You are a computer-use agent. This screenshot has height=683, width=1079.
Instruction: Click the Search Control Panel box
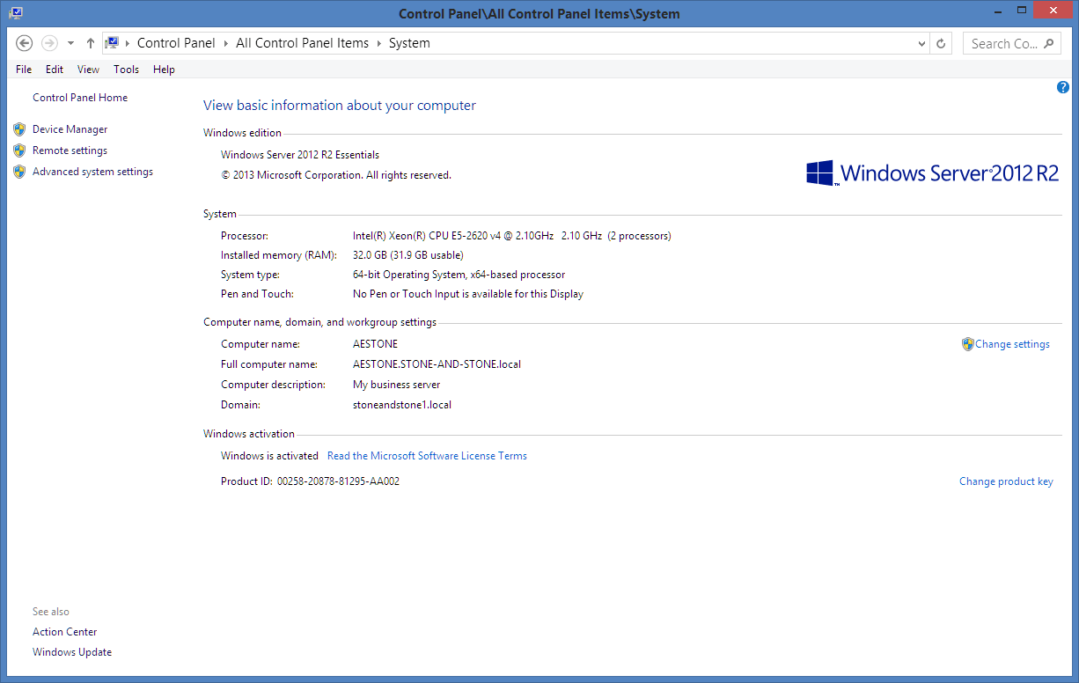1011,43
